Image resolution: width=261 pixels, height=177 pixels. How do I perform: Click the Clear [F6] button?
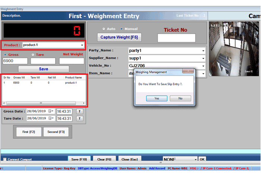coord(104,159)
